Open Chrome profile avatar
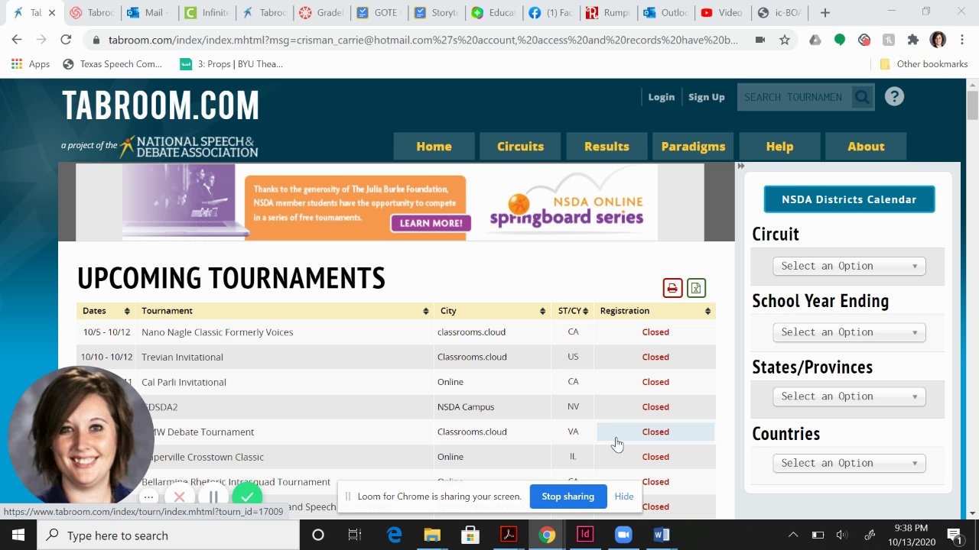 pyautogui.click(x=938, y=40)
